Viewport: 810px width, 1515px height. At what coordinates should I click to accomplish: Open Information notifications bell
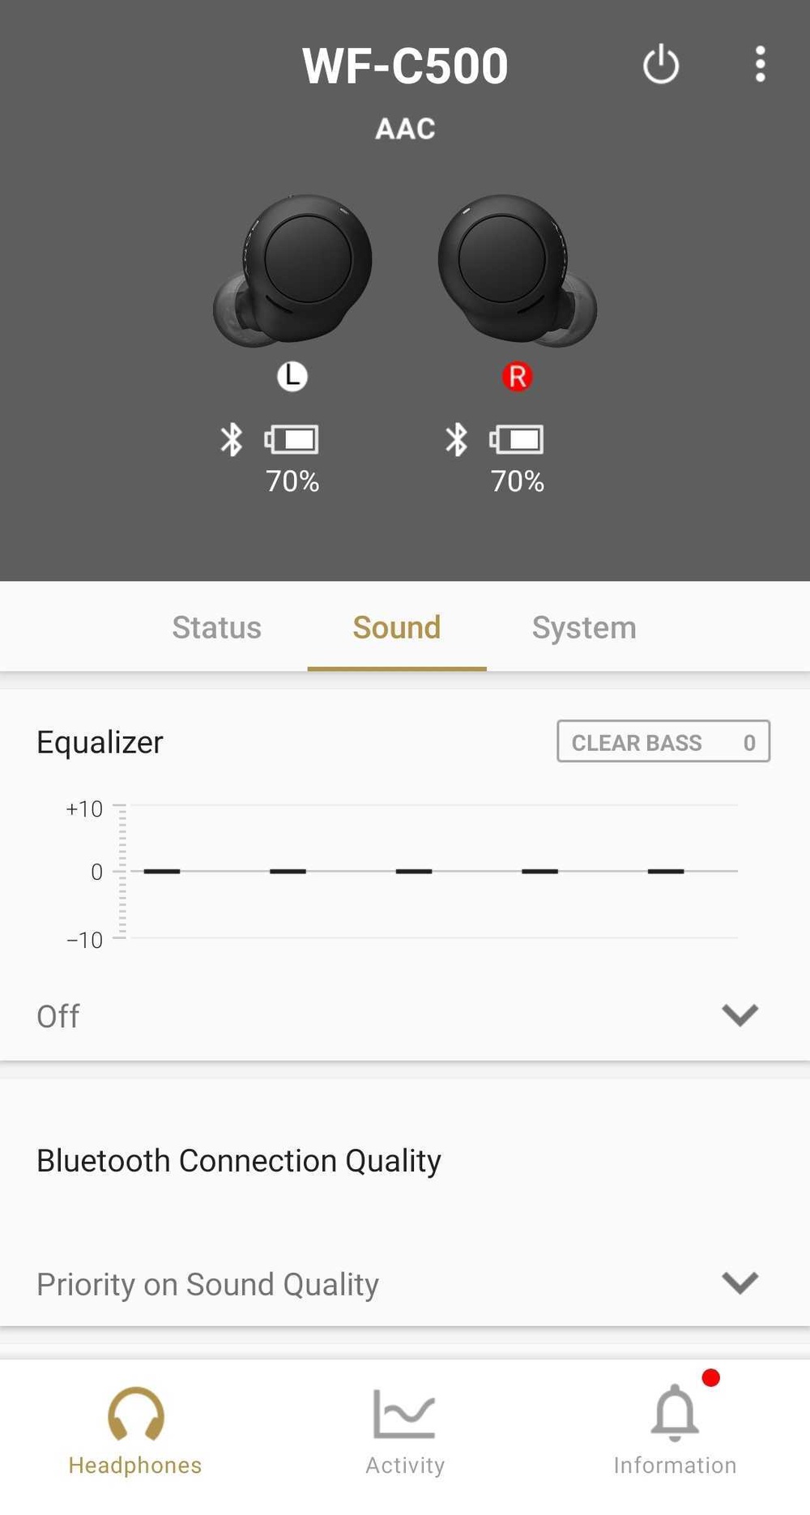tap(675, 1431)
